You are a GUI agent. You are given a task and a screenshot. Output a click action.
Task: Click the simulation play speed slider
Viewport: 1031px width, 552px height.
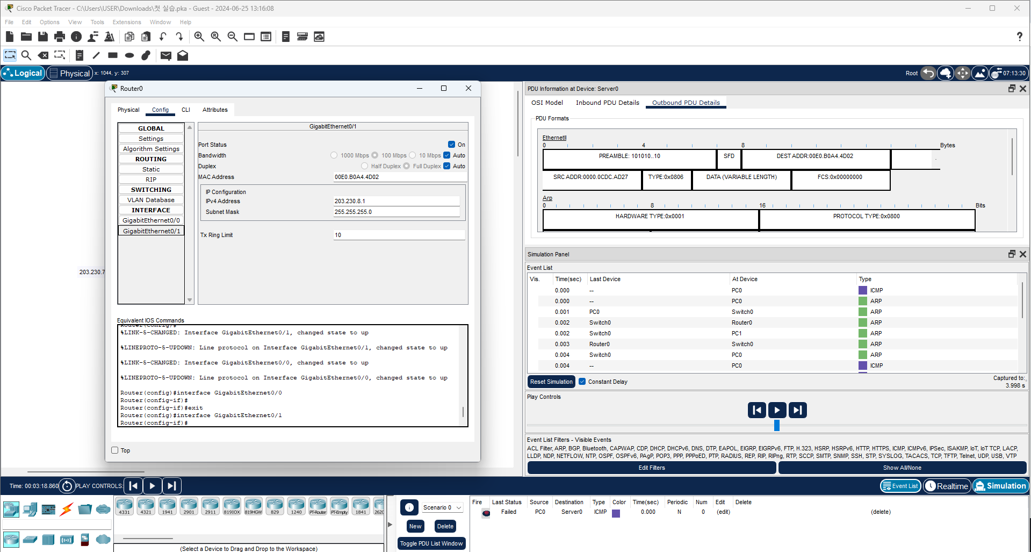pyautogui.click(x=777, y=426)
